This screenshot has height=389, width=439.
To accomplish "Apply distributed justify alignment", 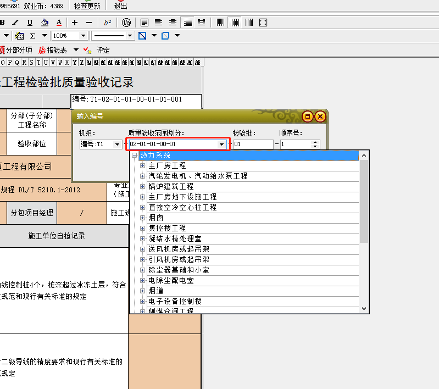I will 201,23.
